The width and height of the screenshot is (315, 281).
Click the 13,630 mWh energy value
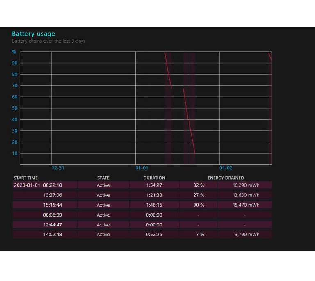click(246, 195)
